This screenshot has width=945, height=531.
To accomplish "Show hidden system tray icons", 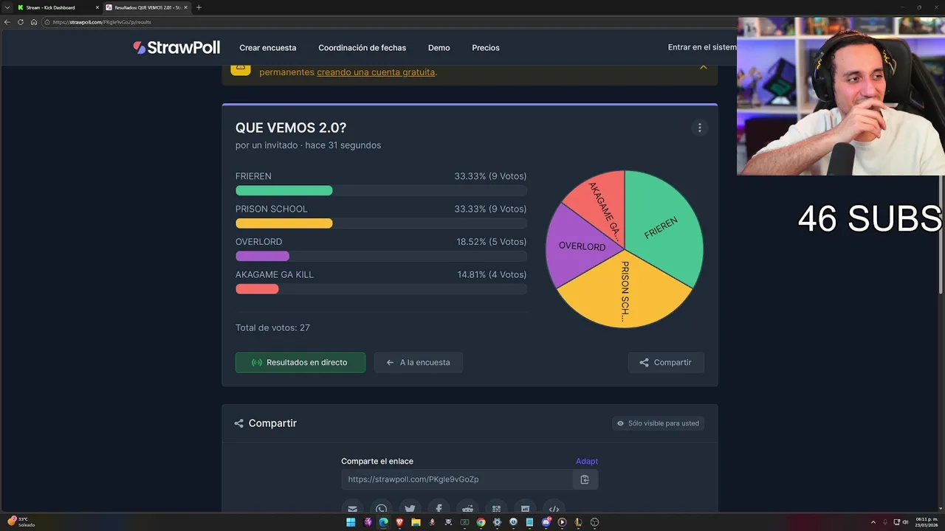I will click(873, 522).
